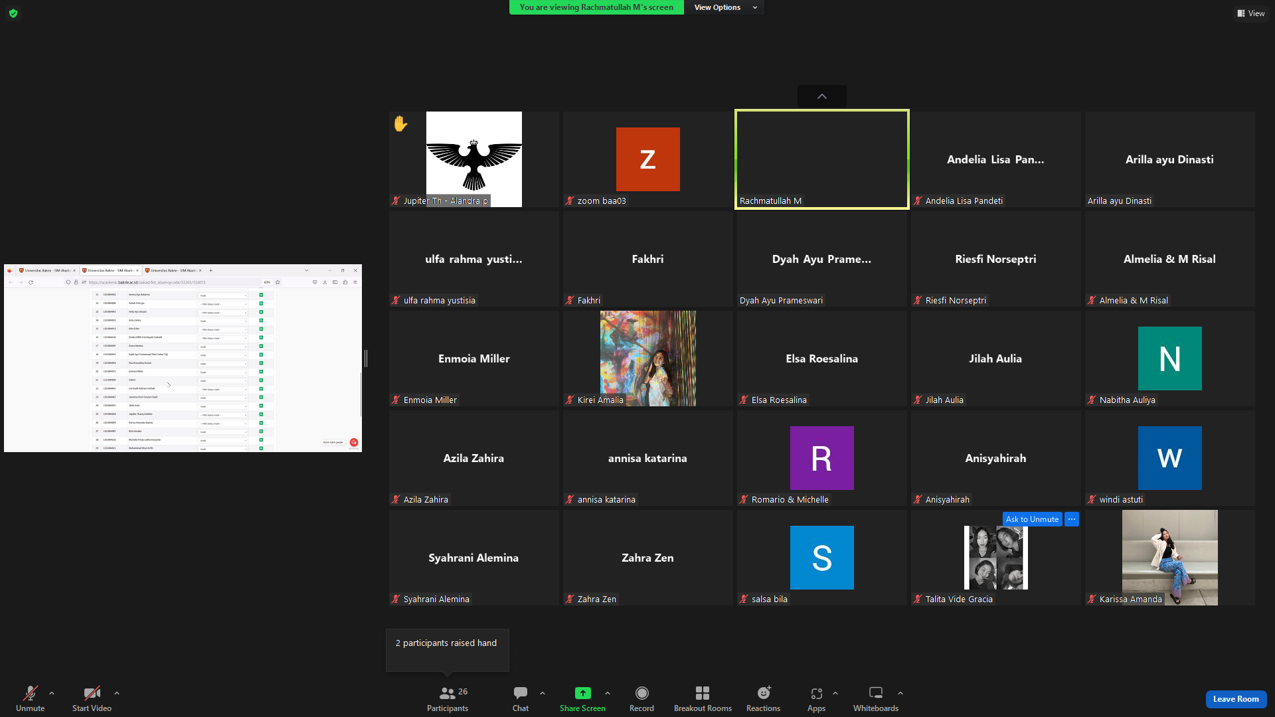Click the Unmute microphone icon
Image resolution: width=1275 pixels, height=717 pixels.
pyautogui.click(x=30, y=693)
